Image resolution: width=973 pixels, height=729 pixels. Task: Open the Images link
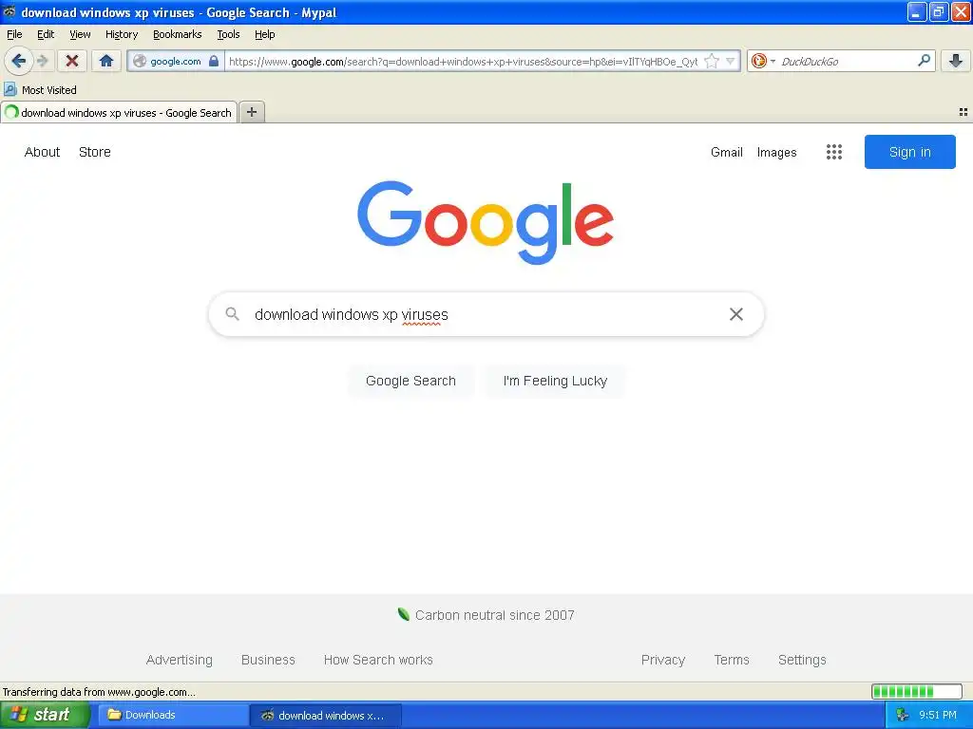pos(776,152)
